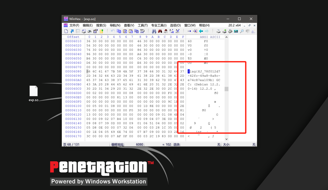Click the Save icon in toolbar
Screen dimensions: 328x190
pos(78,31)
